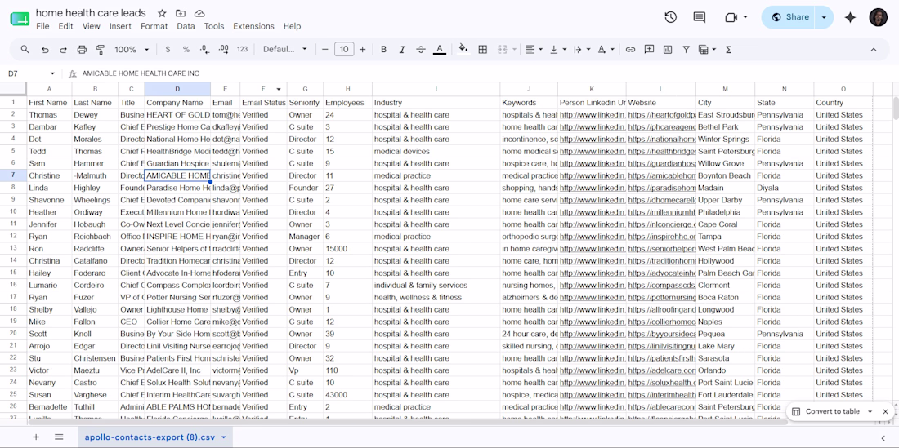The height and width of the screenshot is (448, 899).
Task: Open the sheet tab options arrow
Action: 223,437
